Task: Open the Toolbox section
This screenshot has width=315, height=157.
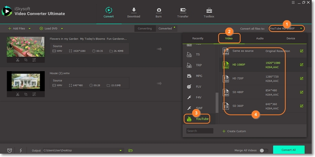Action: pos(209,10)
